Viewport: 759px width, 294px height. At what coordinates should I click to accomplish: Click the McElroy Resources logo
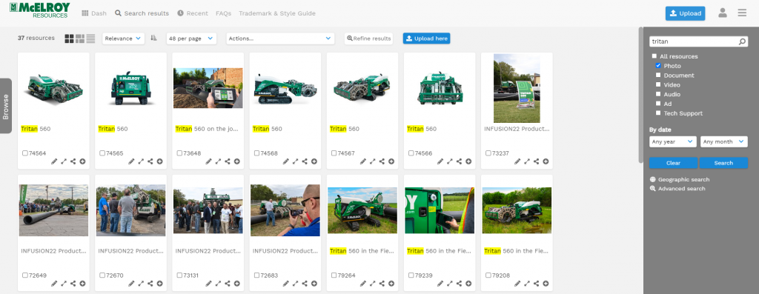click(40, 10)
